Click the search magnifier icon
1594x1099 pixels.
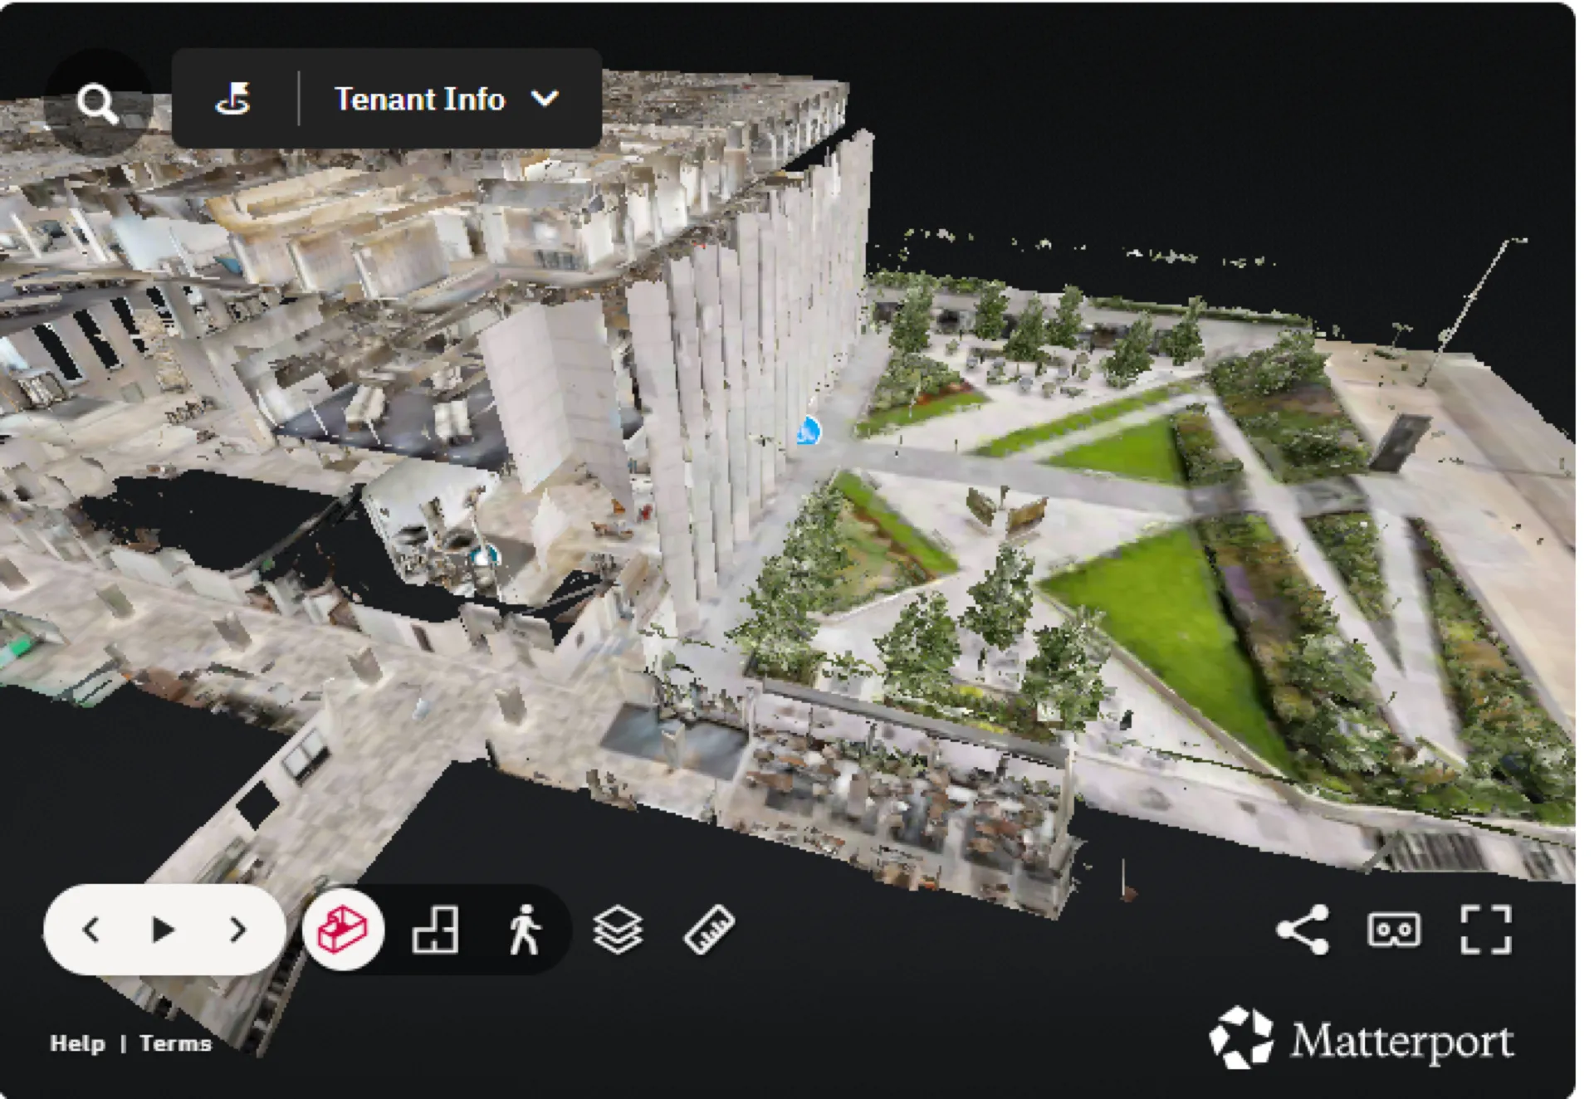pos(97,104)
